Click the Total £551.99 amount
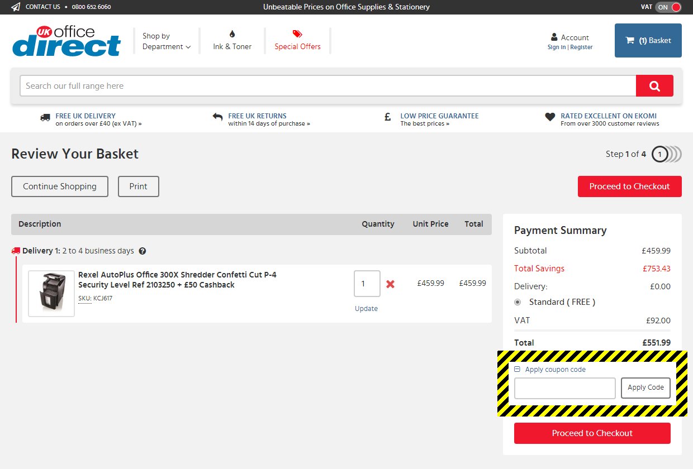The image size is (693, 469). (x=657, y=343)
